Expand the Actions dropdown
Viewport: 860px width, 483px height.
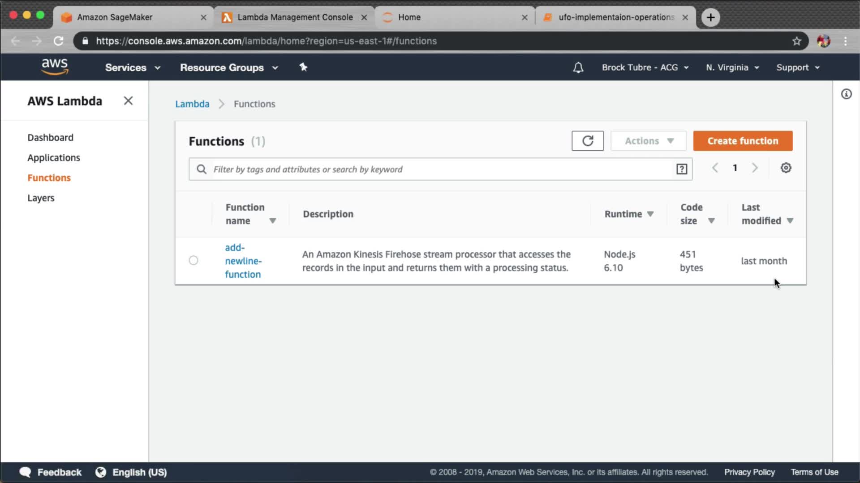[648, 141]
